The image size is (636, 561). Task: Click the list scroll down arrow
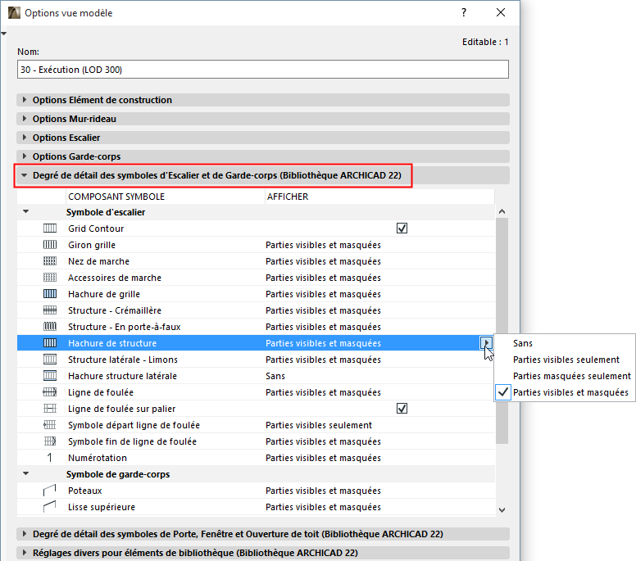[x=502, y=510]
